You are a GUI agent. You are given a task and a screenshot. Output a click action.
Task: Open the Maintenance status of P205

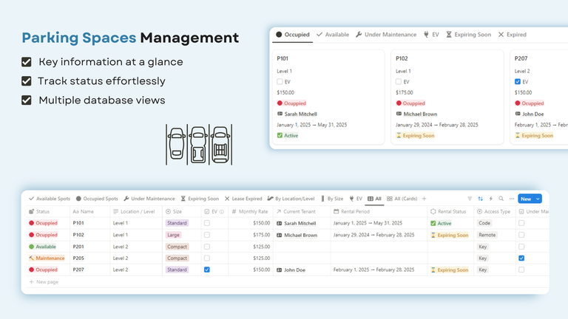pos(47,258)
